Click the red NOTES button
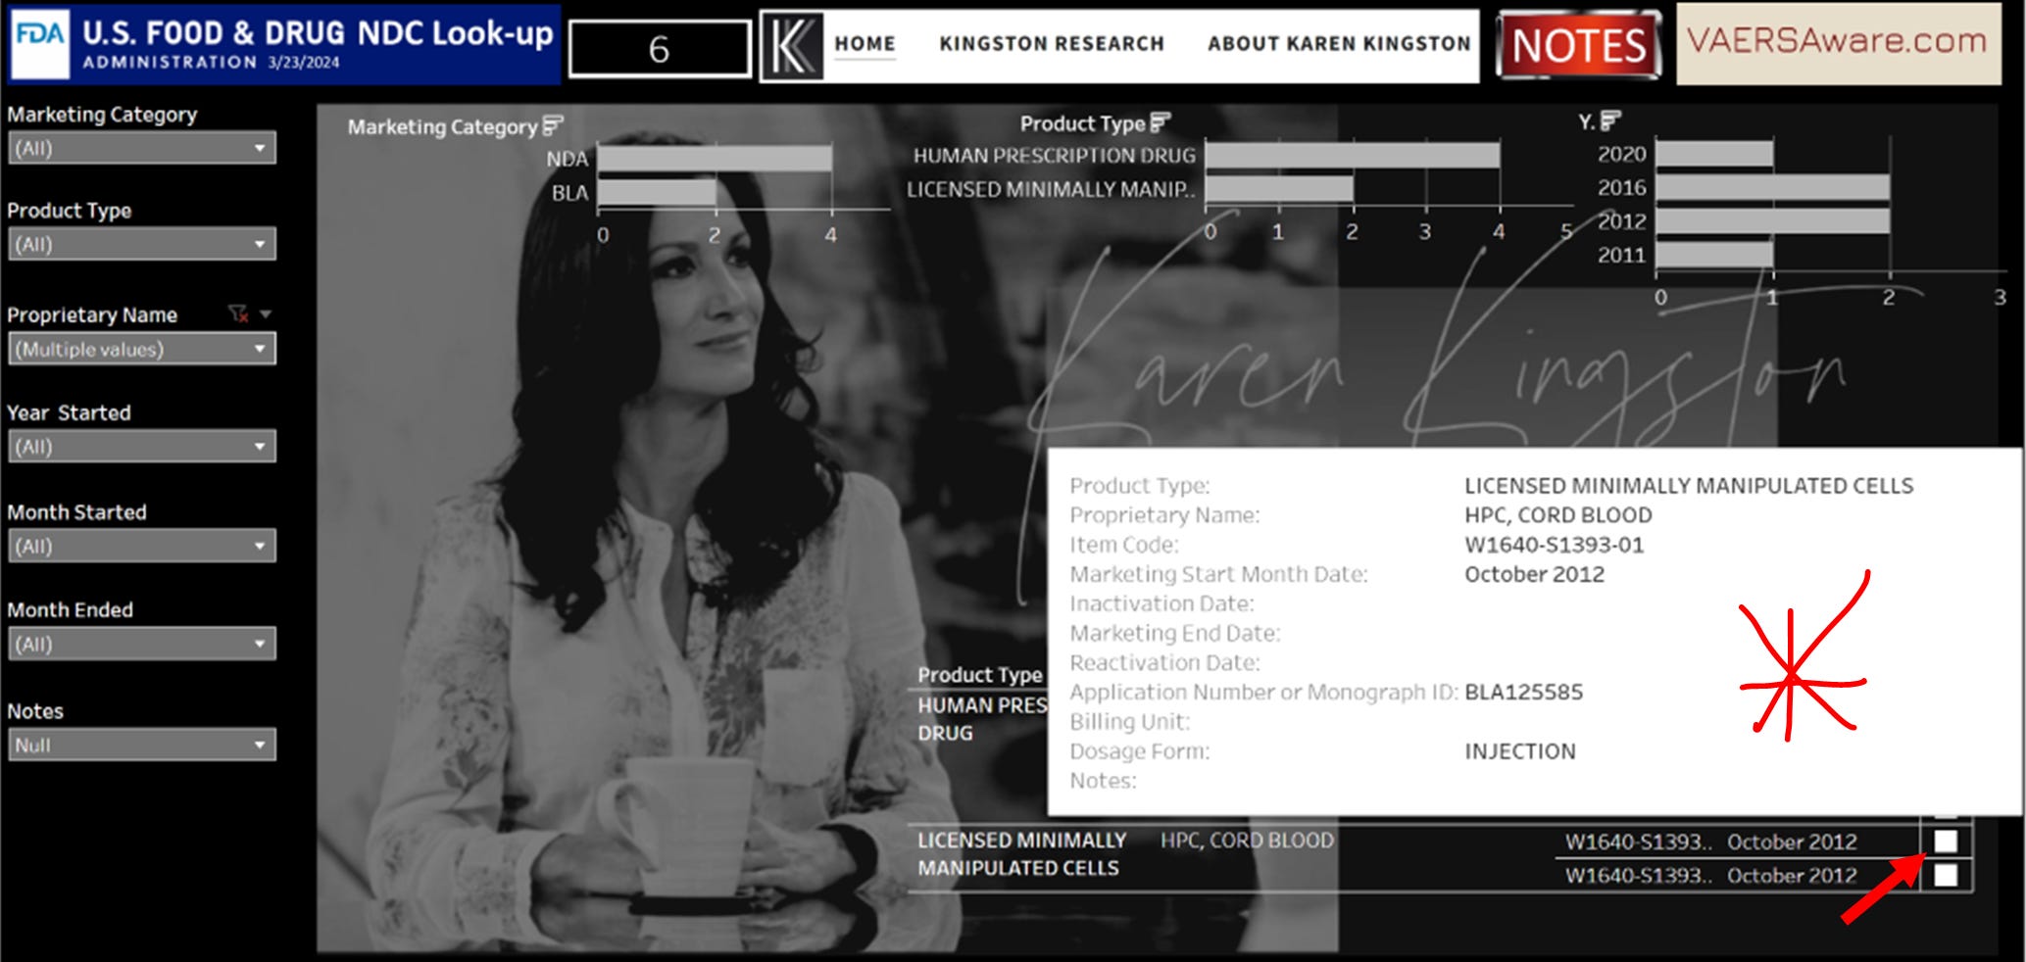Image resolution: width=2026 pixels, height=962 pixels. pos(1579,45)
